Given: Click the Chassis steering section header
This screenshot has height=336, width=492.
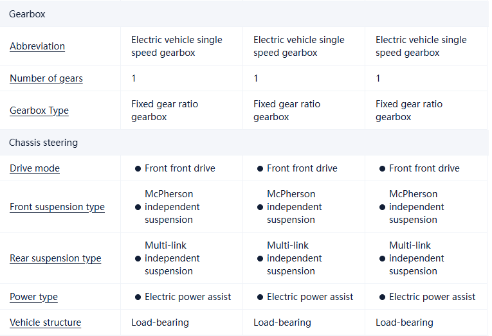Looking at the screenshot, I should [43, 143].
